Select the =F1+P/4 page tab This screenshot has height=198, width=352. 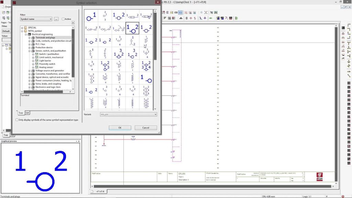101,191
